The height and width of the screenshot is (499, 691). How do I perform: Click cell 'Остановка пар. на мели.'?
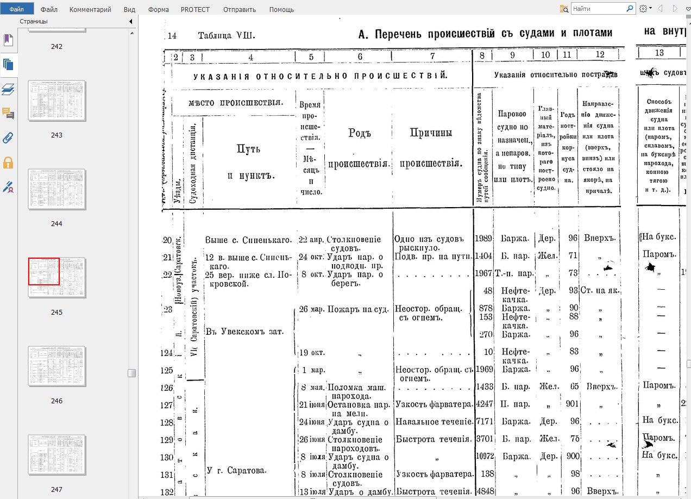[x=360, y=409]
